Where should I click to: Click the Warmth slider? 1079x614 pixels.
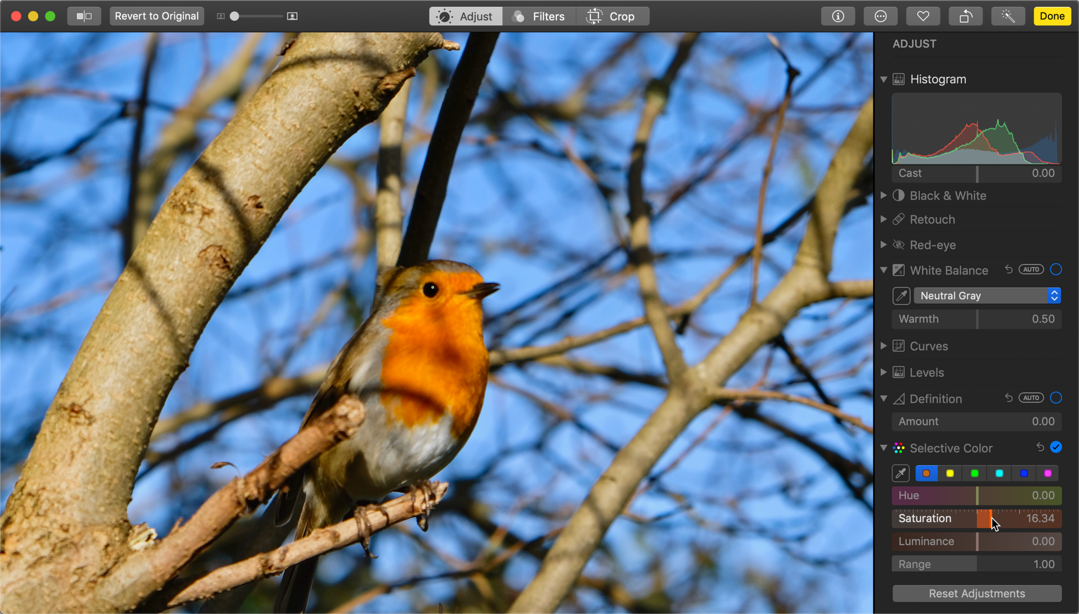977,319
